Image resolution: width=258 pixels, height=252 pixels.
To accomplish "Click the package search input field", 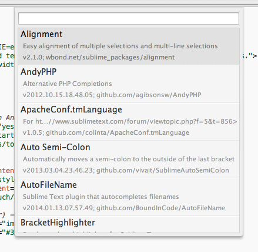I will [x=129, y=19].
